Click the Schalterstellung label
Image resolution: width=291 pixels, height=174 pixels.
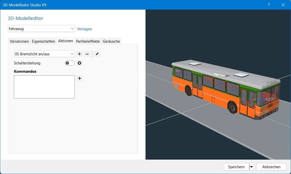27,63
